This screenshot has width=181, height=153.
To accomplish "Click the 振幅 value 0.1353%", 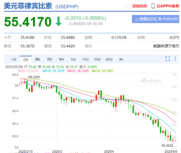I will click(x=119, y=38).
